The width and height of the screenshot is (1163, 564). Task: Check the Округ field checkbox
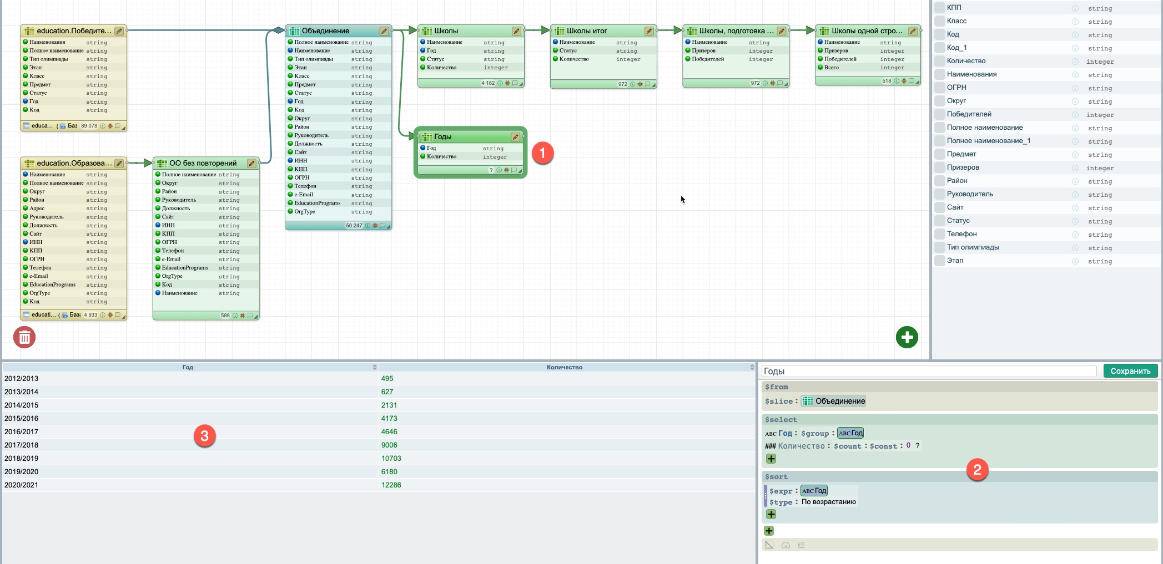[939, 101]
